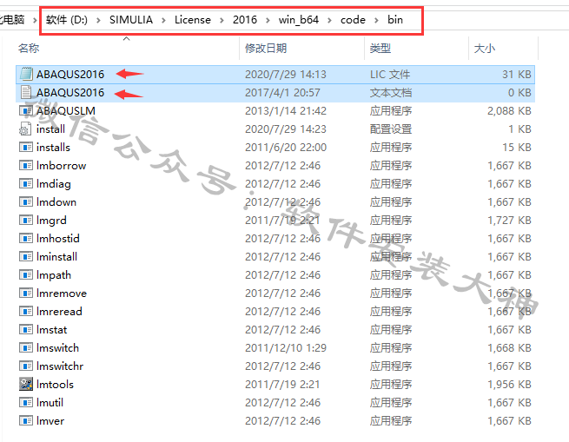Viewport: 569px width, 442px height.
Task: Click the lmpath application icon
Action: [x=26, y=274]
